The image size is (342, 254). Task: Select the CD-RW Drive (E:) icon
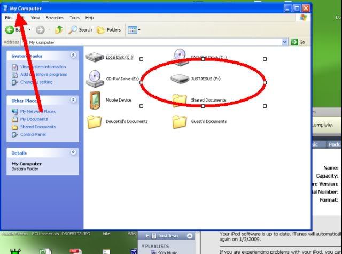point(96,78)
